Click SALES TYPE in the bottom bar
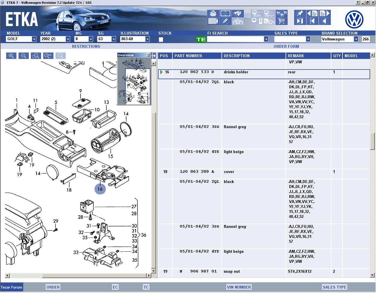Screen dimensions: 376x293 (x=334, y=287)
